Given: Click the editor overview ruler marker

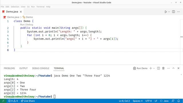Looking at the screenshot, I should [182, 37].
